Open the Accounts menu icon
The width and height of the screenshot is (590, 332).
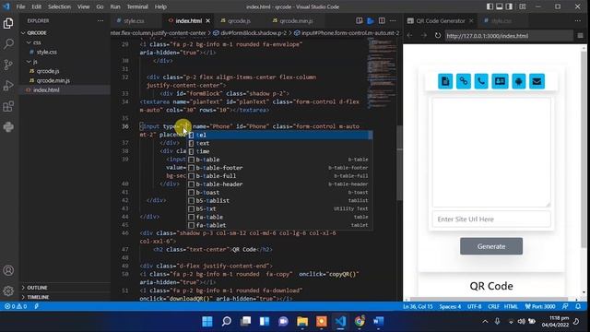click(8, 270)
